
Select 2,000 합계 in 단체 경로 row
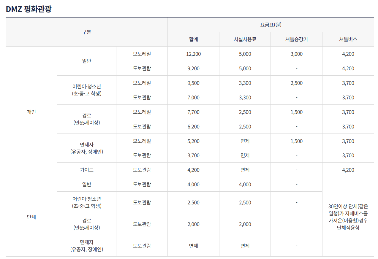click(x=193, y=224)
